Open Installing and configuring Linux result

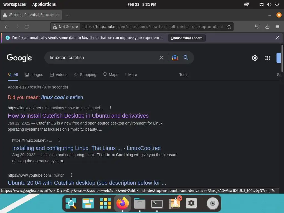tap(87, 148)
